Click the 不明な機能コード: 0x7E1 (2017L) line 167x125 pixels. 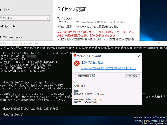point(88,99)
